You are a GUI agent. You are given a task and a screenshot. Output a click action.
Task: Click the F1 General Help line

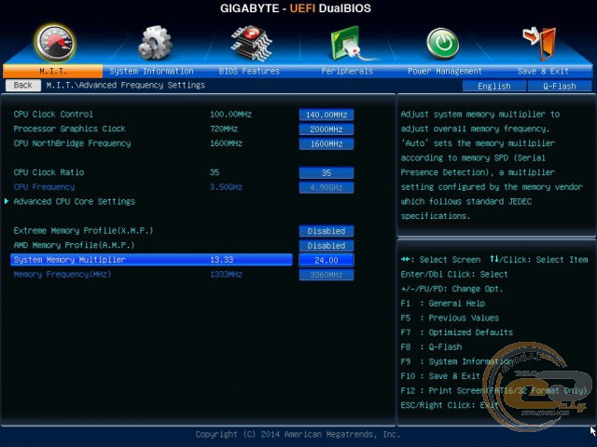tap(443, 304)
